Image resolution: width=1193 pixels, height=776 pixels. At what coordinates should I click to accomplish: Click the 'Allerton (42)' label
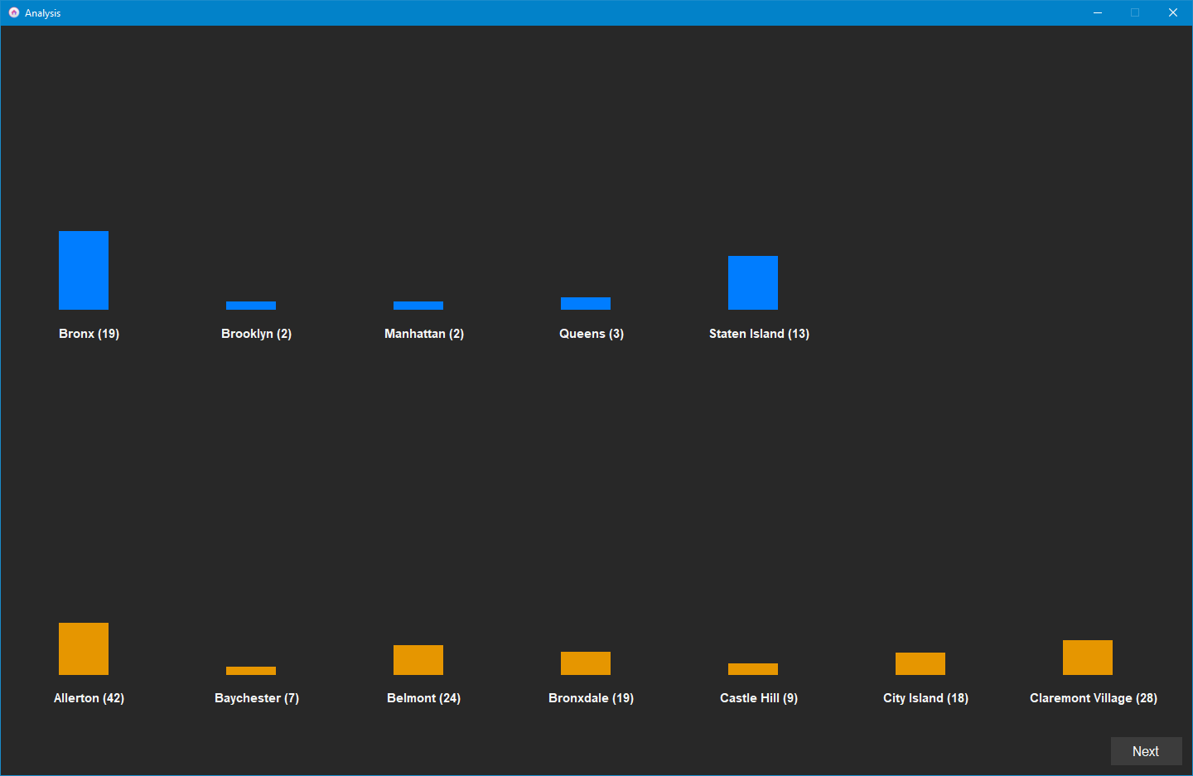[x=89, y=698]
